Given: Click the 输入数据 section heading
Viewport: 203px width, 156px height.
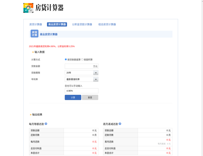Looking at the screenshot, I should (x=39, y=52).
